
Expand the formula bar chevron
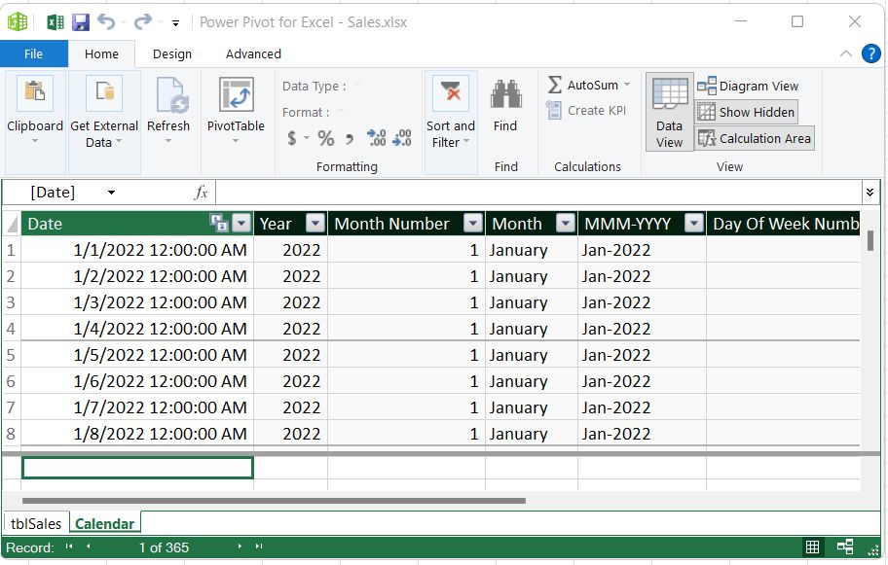[869, 193]
